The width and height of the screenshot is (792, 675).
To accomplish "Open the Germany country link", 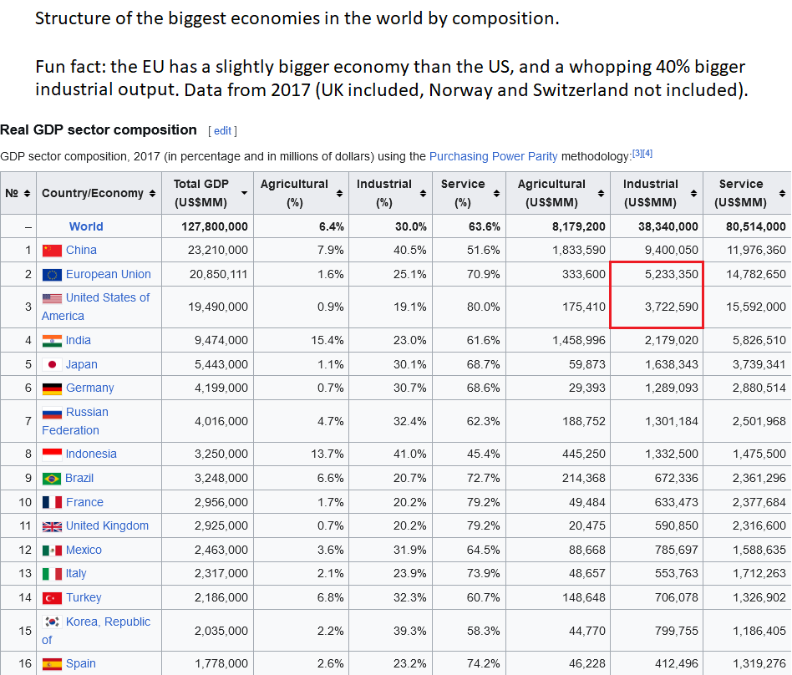I will 90,388.
